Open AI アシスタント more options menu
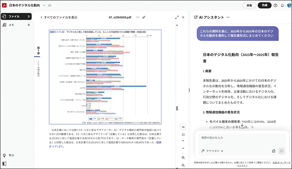292x169 pixels. (228, 17)
